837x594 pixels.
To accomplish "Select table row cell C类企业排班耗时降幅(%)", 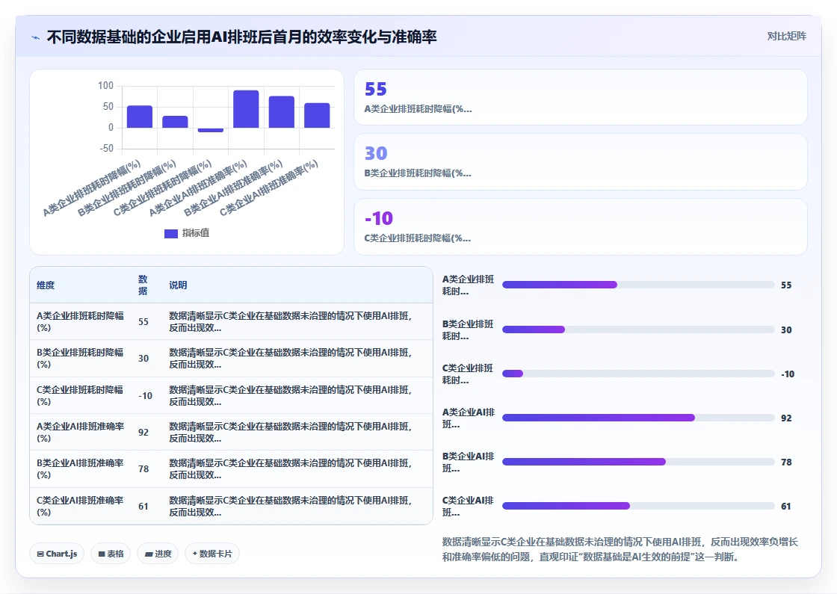I will tap(80, 395).
